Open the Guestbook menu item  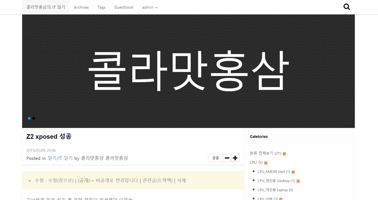[124, 7]
